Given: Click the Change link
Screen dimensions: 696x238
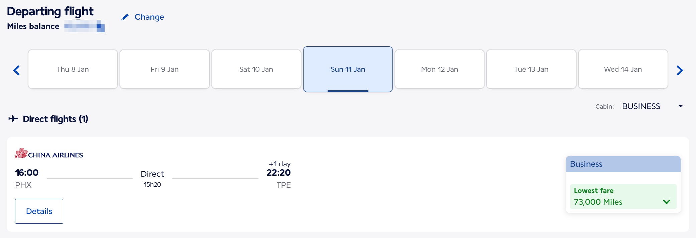Looking at the screenshot, I should pyautogui.click(x=149, y=17).
